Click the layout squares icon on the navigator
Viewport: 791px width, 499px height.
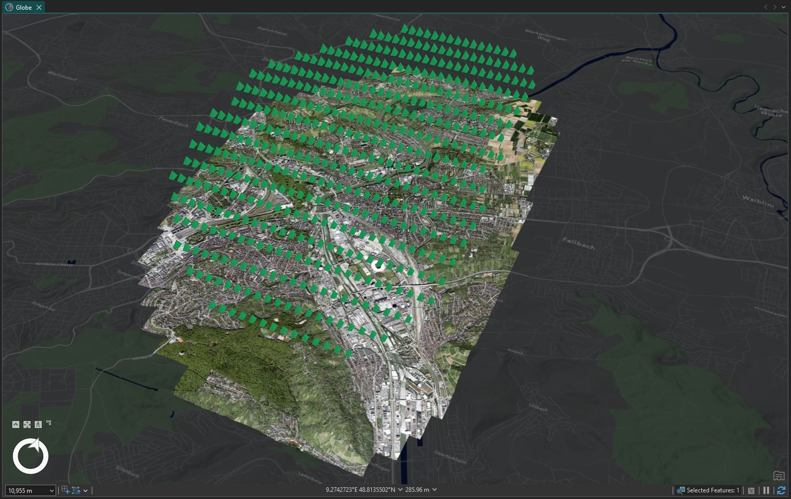49,422
